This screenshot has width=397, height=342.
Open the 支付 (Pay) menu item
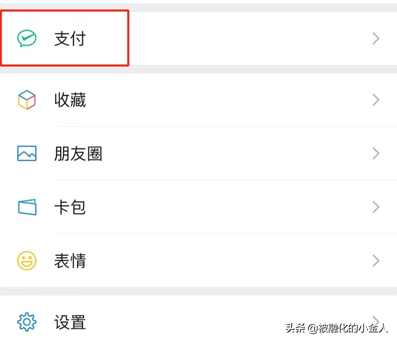coord(70,39)
